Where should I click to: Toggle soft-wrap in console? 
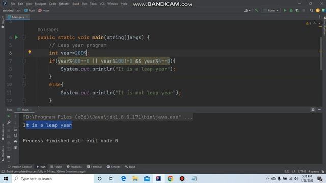point(16,129)
